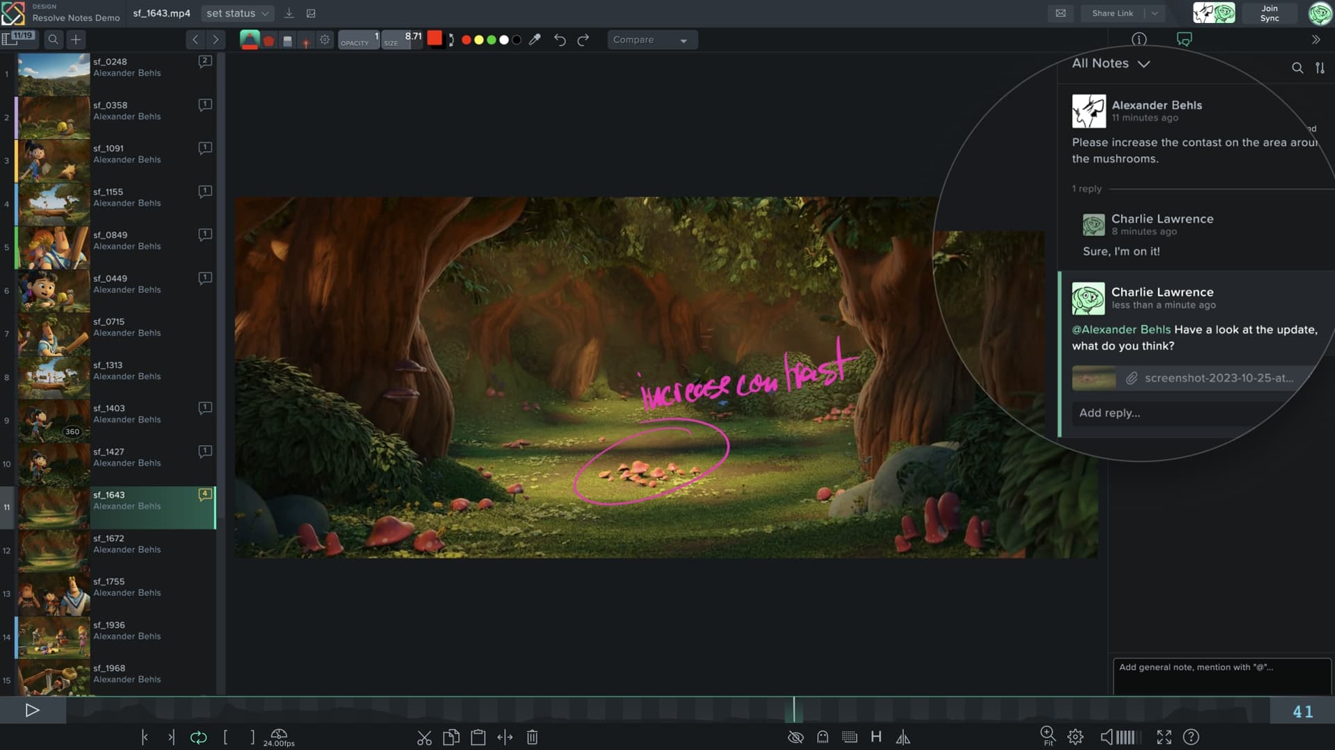Viewport: 1335px width, 750px height.
Task: Select the brush annotation tool
Action: click(x=249, y=40)
